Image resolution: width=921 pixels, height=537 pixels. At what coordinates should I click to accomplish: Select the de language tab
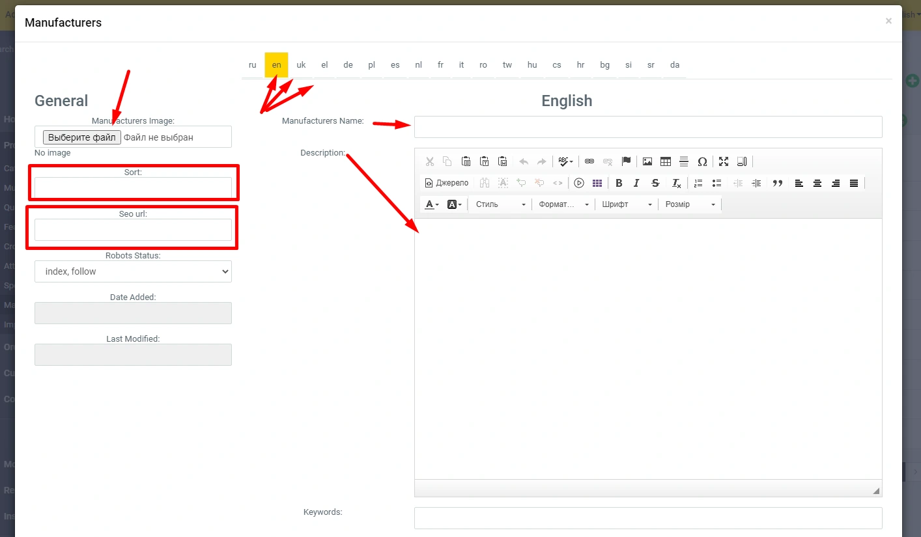tap(348, 65)
